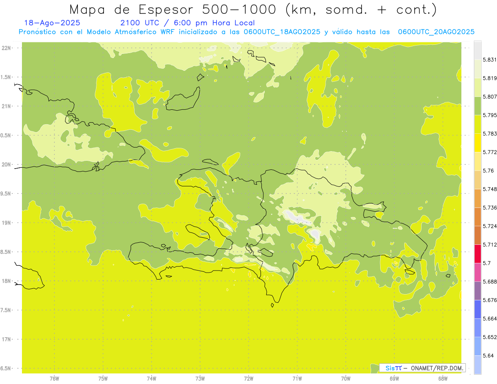Click the longitude label '71W'

(297, 379)
